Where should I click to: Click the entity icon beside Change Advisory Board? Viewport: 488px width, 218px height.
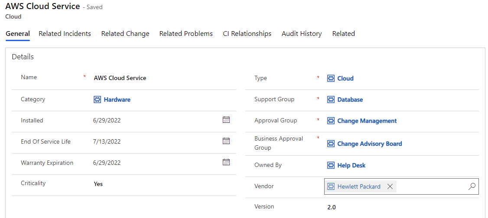point(331,144)
